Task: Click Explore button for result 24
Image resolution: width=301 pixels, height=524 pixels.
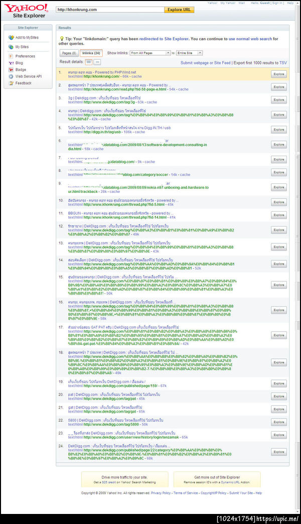Action: (x=278, y=452)
